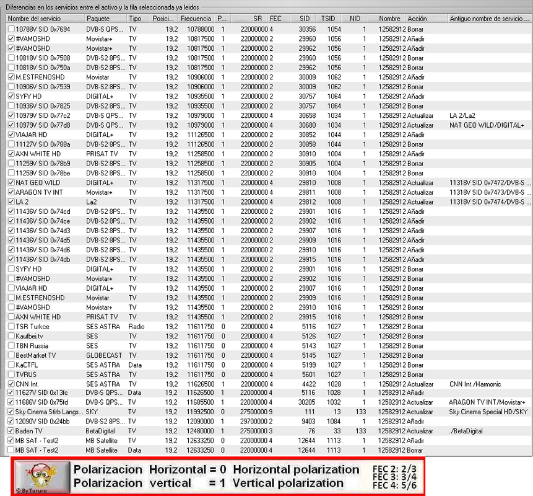Sort by Nombre del servicio column header
The width and height of the screenshot is (533, 496).
pos(45,19)
